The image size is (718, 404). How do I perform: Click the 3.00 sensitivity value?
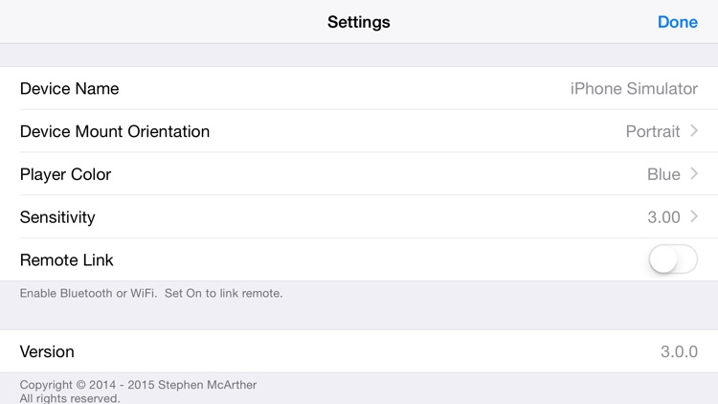pos(663,217)
